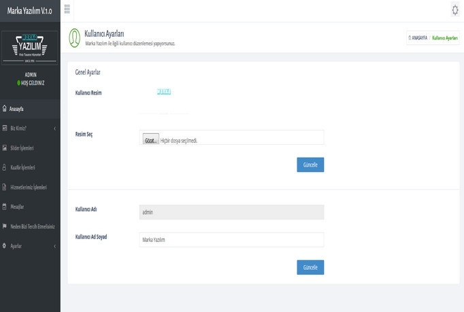Click Güncelle button under Resim Seç
Image resolution: width=464 pixels, height=312 pixels.
(x=310, y=164)
